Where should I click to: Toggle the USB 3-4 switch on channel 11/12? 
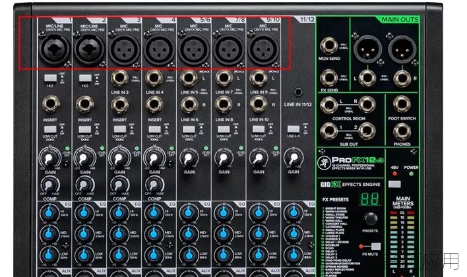tap(294, 129)
